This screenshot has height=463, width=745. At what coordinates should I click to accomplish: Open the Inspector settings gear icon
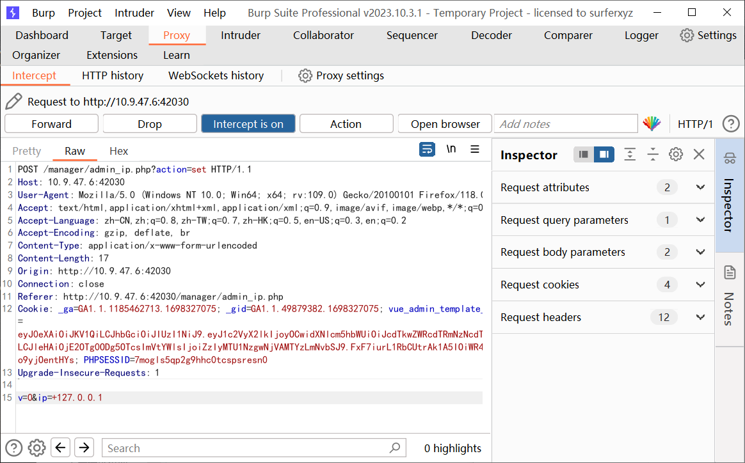coord(676,154)
